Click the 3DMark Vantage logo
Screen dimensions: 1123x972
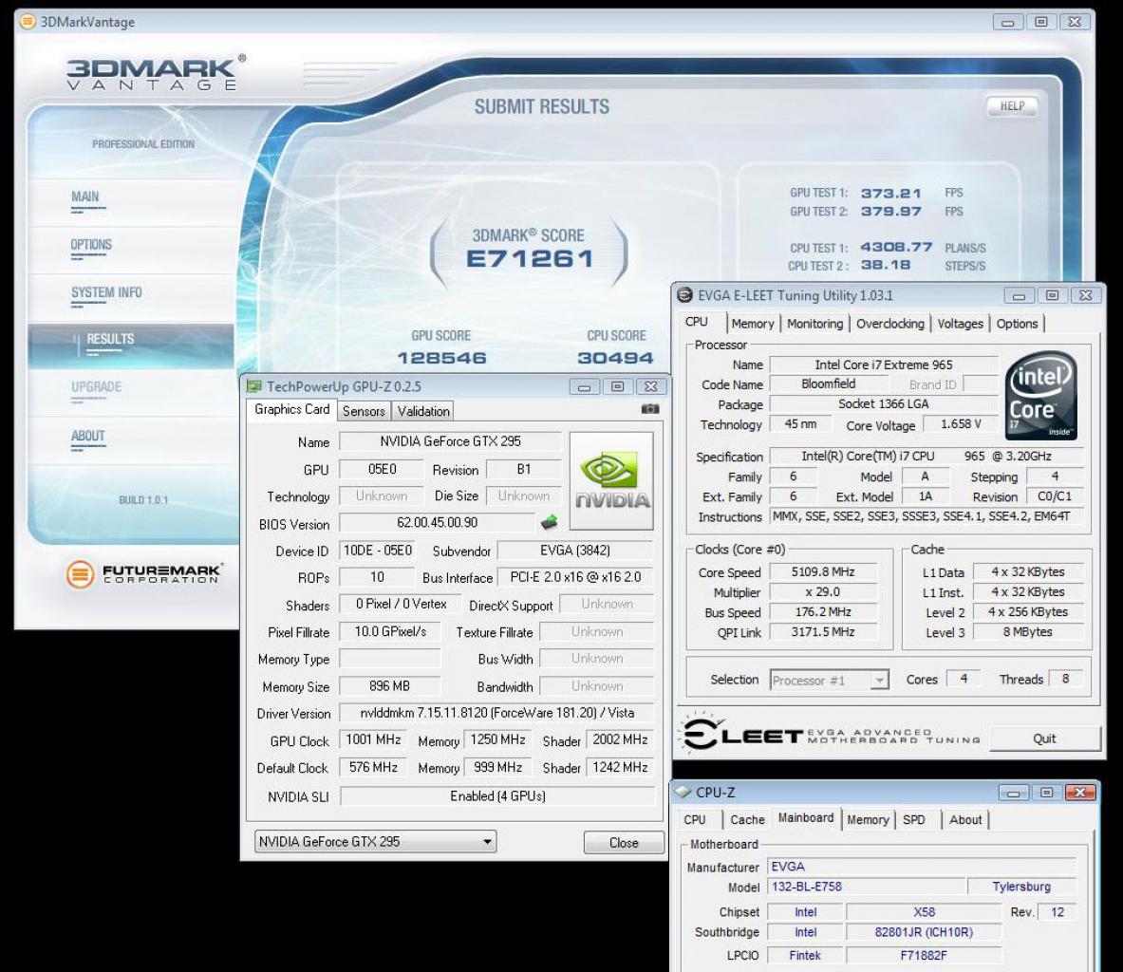[x=156, y=72]
